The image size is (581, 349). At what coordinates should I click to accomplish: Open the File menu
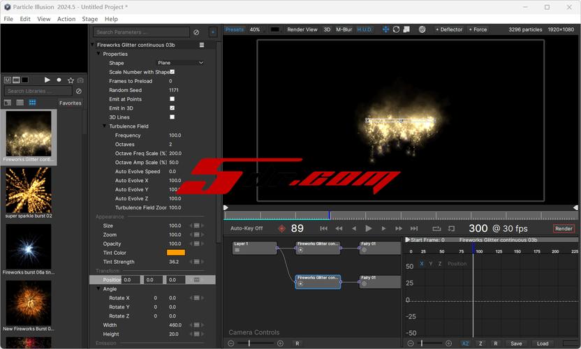(x=8, y=19)
